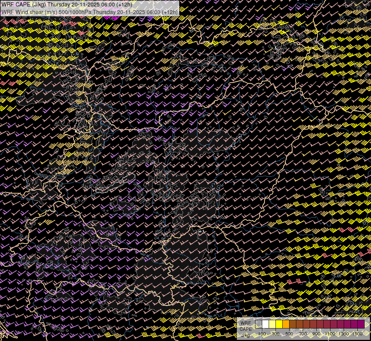Select the bright yellow legend swatch

(279, 324)
